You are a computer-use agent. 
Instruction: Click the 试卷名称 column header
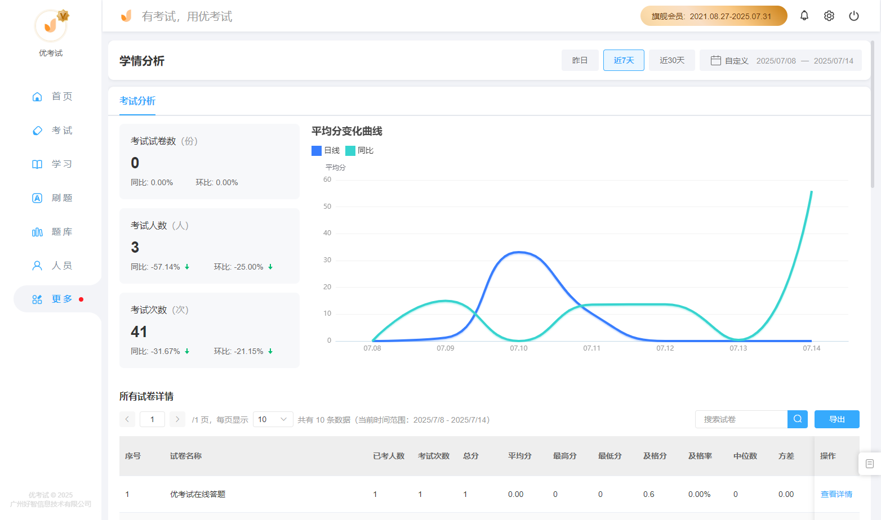point(186,456)
